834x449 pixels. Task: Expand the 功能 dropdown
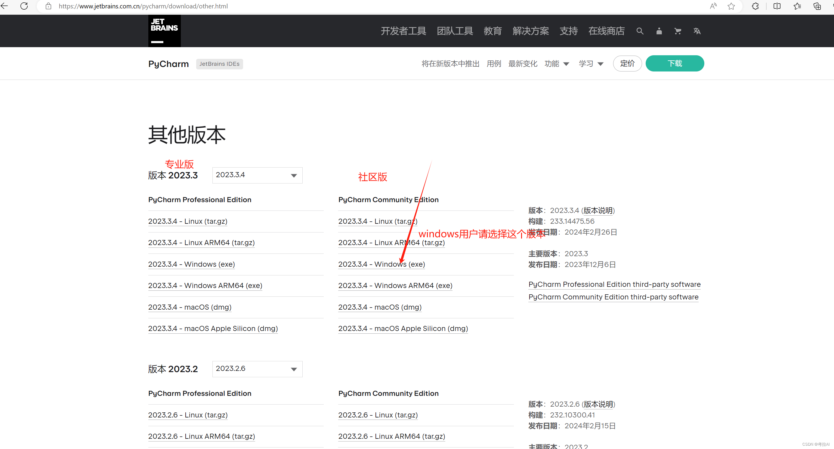click(557, 64)
